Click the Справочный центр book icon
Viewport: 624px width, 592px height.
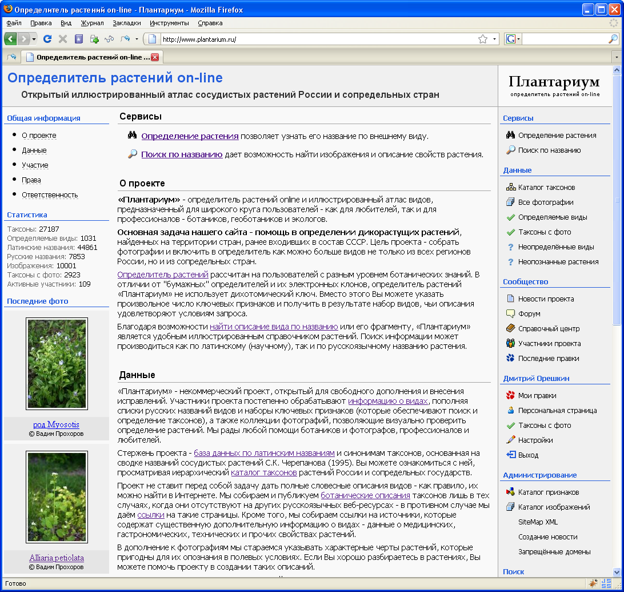click(x=511, y=328)
